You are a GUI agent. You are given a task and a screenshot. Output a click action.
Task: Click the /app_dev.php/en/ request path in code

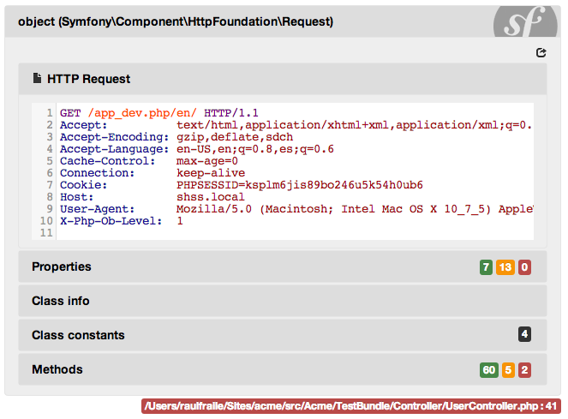pyautogui.click(x=142, y=112)
